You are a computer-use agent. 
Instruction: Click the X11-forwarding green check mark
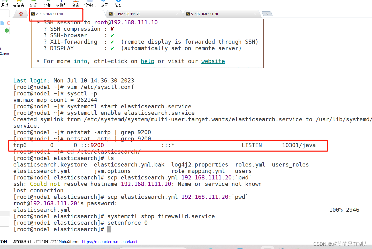coord(112,42)
